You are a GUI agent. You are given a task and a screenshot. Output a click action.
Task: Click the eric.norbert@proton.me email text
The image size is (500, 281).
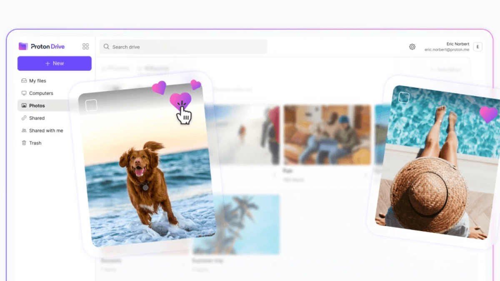pos(447,50)
